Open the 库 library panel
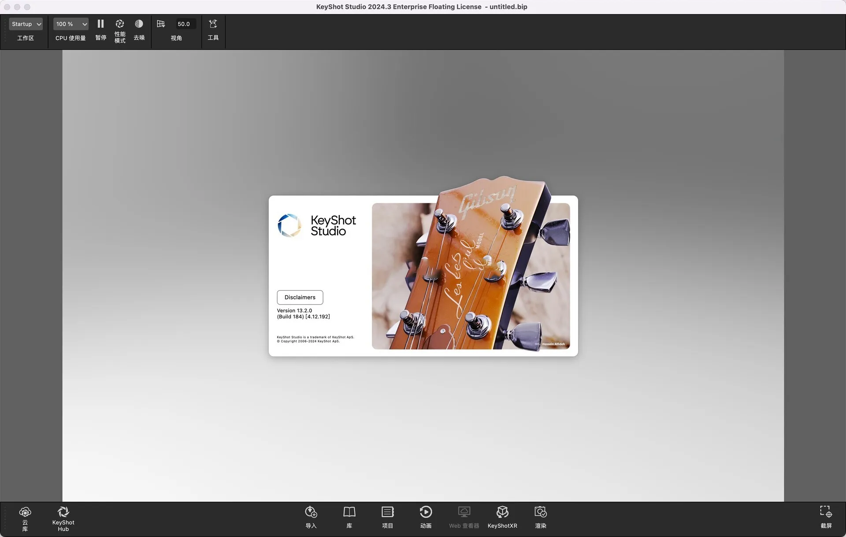 tap(349, 517)
